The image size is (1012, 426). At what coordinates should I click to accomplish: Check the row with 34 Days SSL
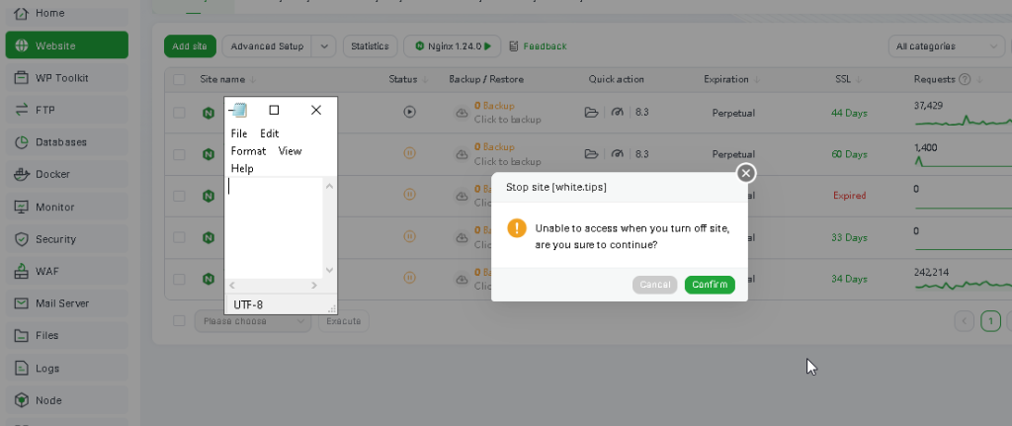(179, 279)
